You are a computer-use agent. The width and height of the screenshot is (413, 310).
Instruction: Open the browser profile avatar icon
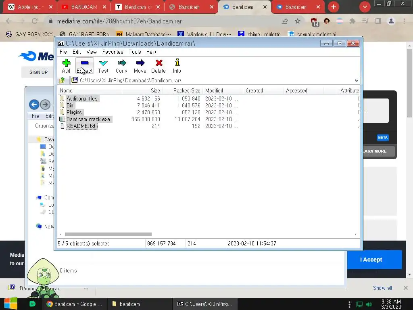pos(391,21)
